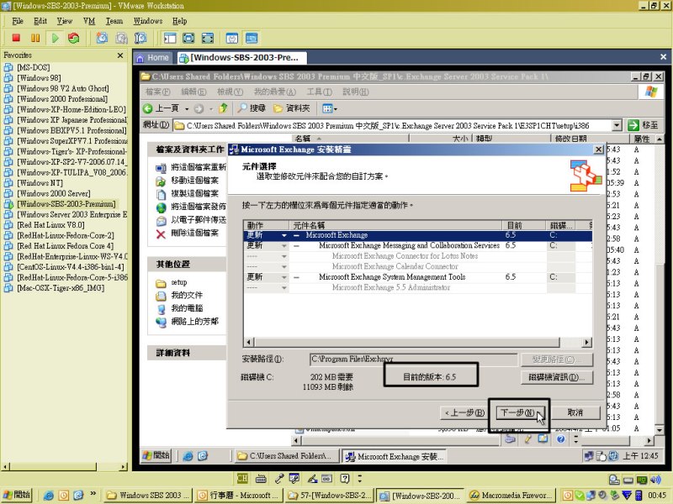Screen dimensions: 673x504
Task: Open action dropdown for System Management Tools
Action: pyautogui.click(x=284, y=277)
